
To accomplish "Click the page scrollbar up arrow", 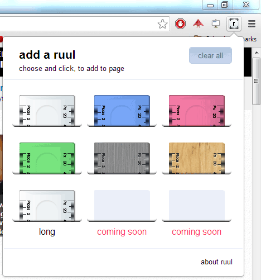I will tap(257, 53).
